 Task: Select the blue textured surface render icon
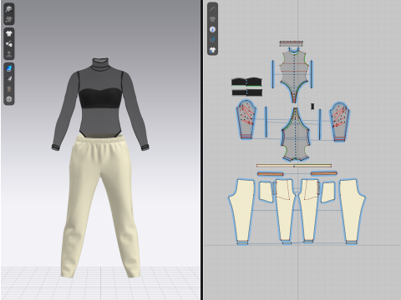[9, 68]
